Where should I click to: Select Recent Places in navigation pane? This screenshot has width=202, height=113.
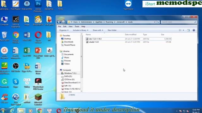click(x=69, y=45)
